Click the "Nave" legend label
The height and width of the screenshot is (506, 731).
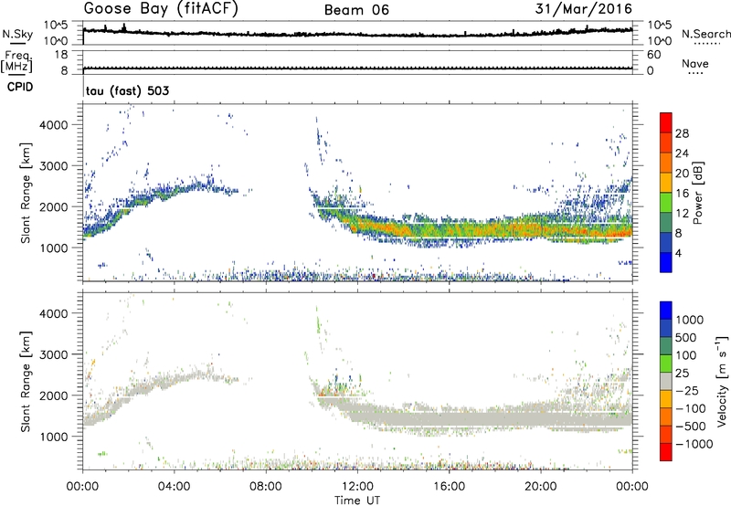click(695, 64)
